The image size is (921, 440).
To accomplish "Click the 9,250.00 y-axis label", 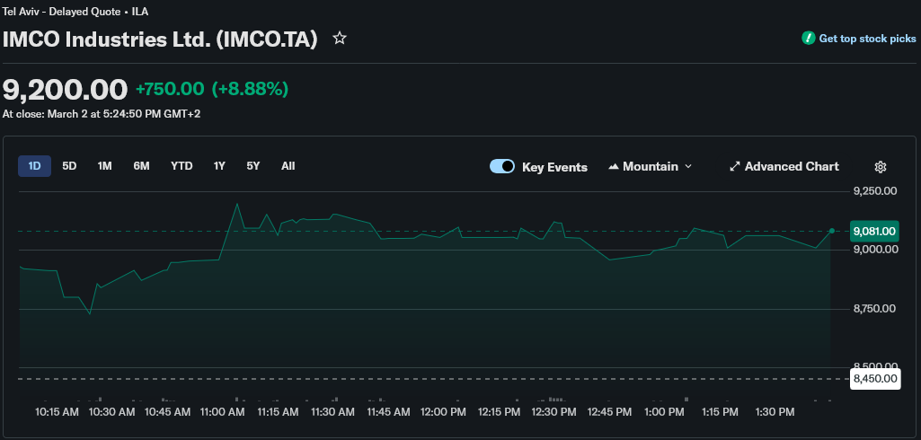I will point(875,190).
